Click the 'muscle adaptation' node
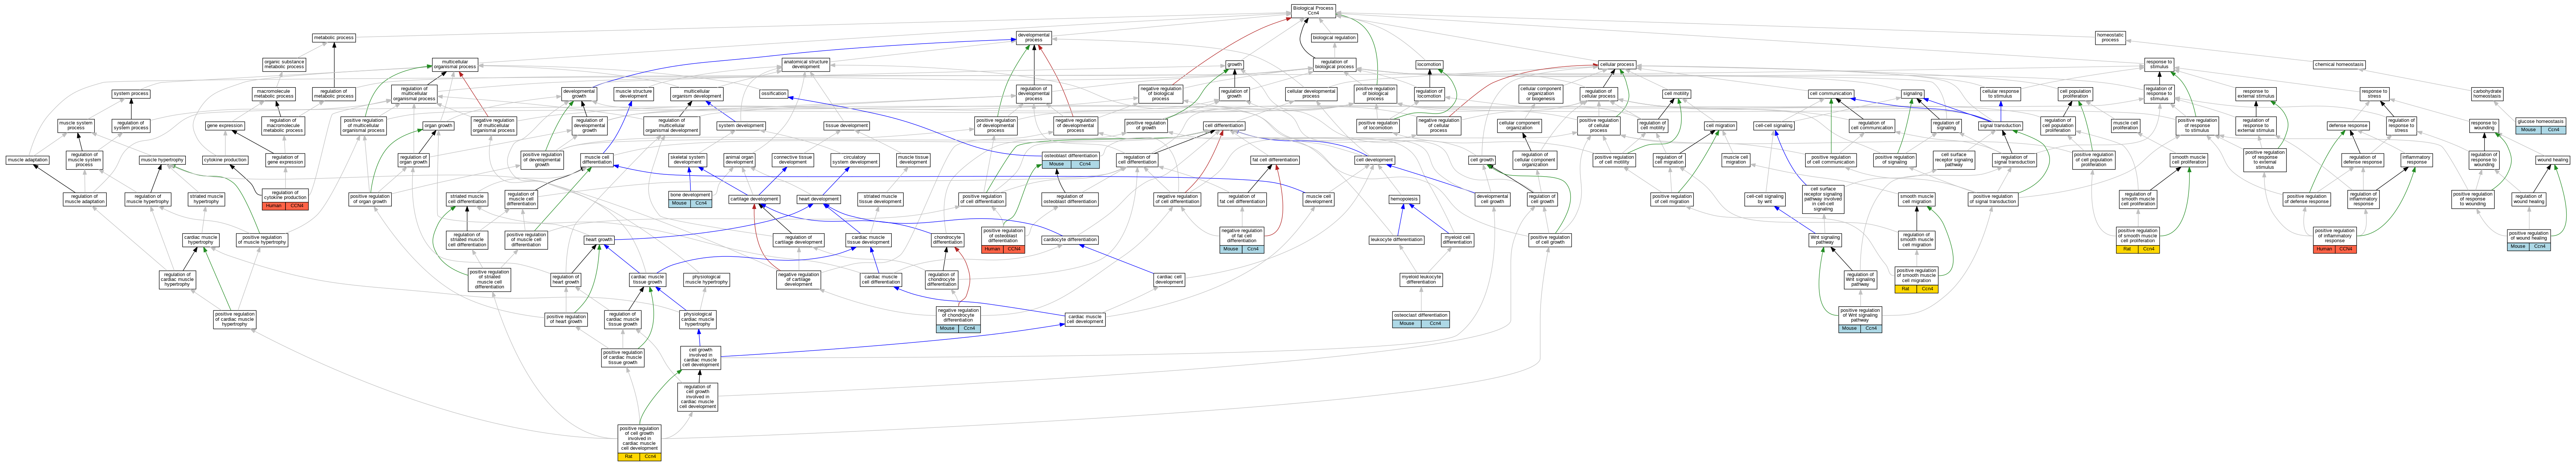 tap(27, 159)
